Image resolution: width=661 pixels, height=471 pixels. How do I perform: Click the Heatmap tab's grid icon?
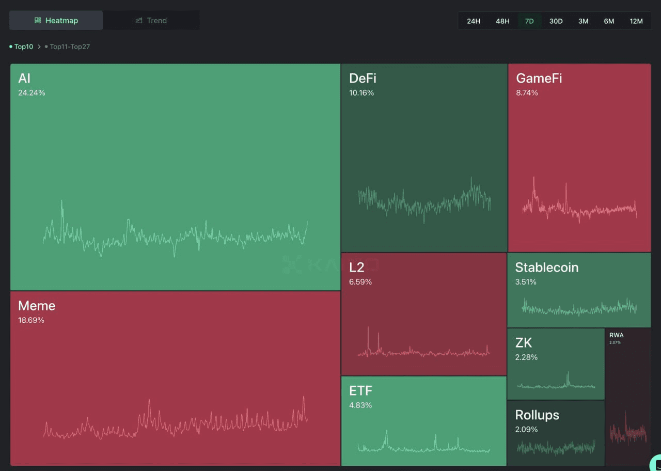38,21
